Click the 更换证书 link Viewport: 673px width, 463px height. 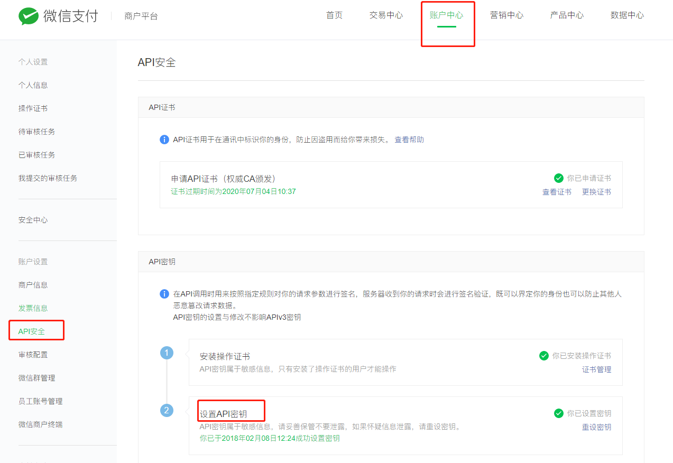[x=596, y=192]
